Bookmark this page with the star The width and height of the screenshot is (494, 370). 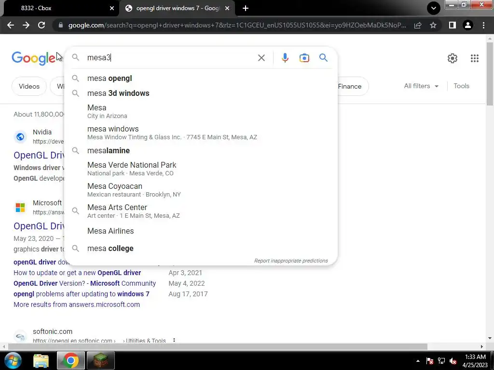[433, 25]
